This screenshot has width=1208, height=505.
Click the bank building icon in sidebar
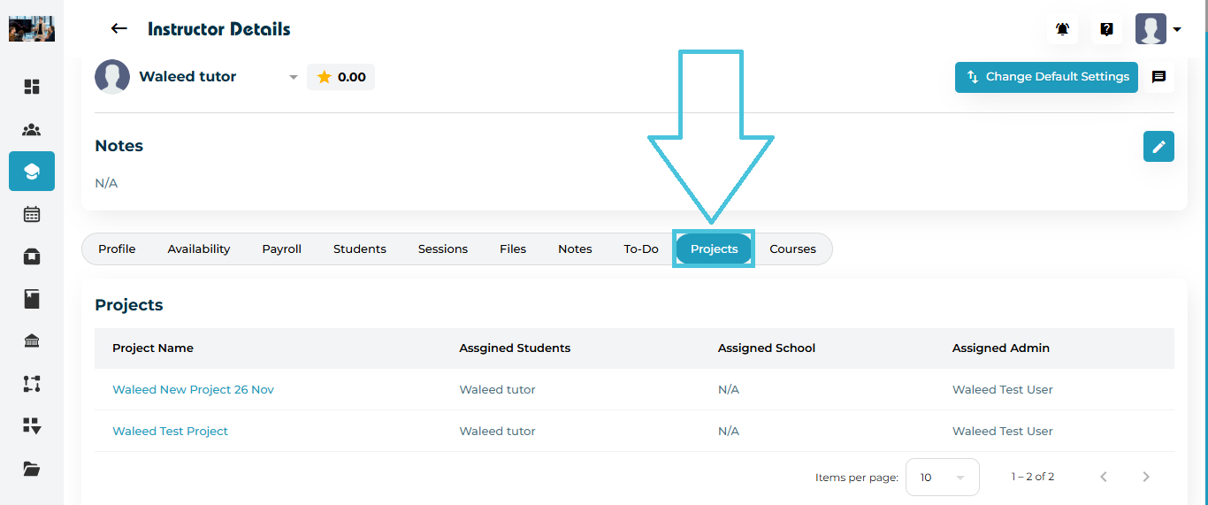[32, 341]
